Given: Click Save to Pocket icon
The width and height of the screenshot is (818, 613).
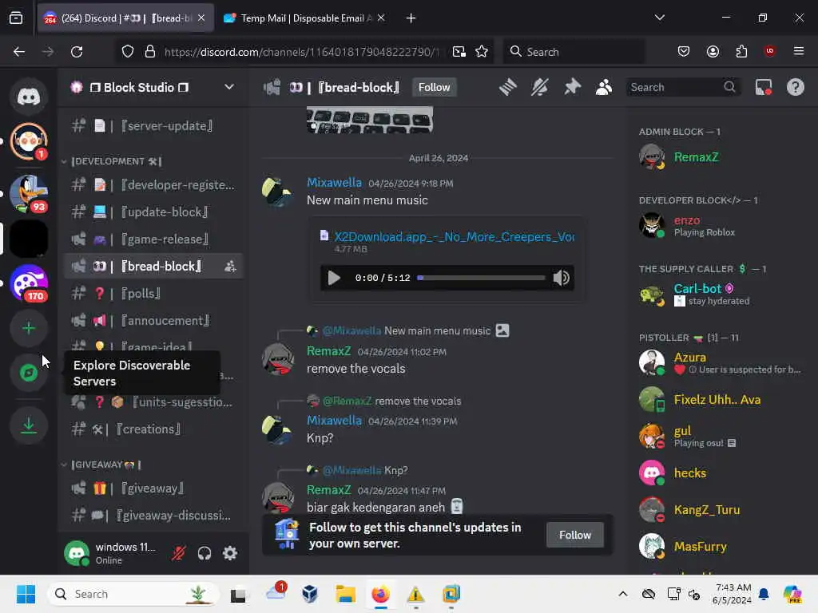Looking at the screenshot, I should pos(684,52).
